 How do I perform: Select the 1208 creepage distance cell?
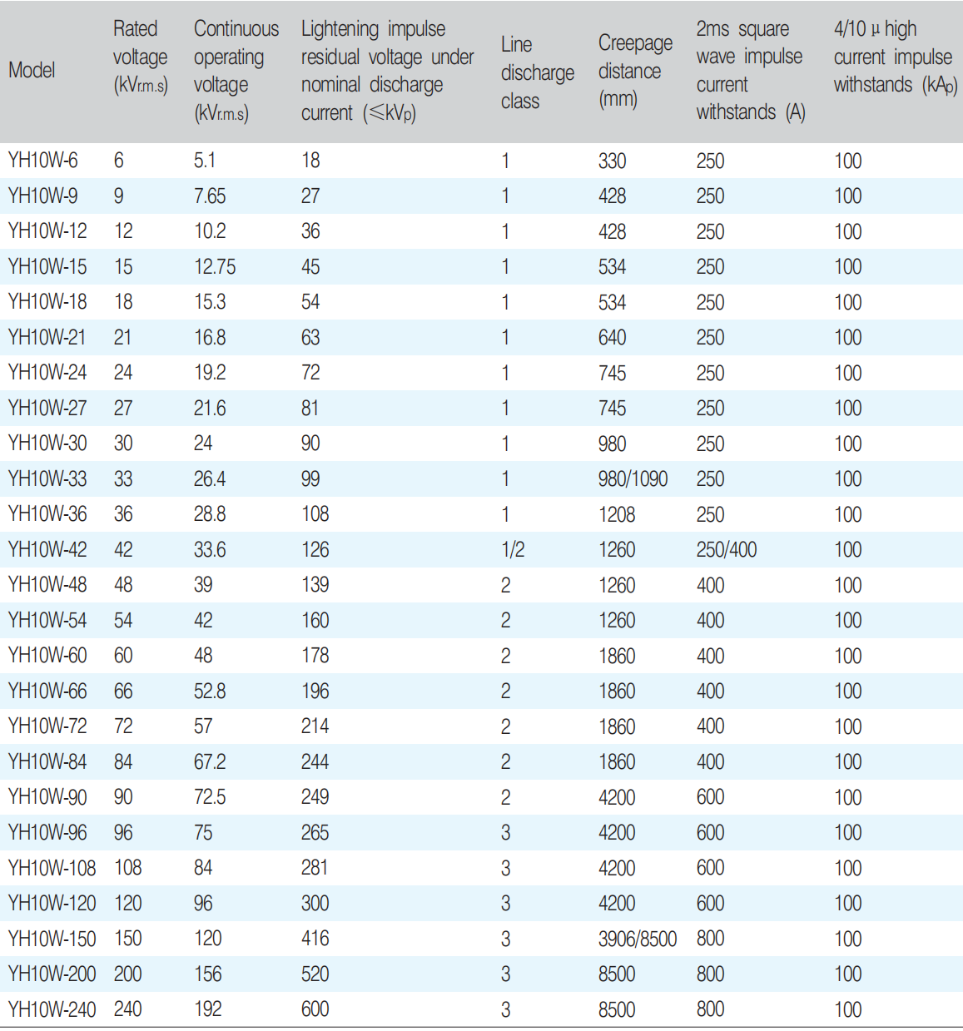(617, 514)
